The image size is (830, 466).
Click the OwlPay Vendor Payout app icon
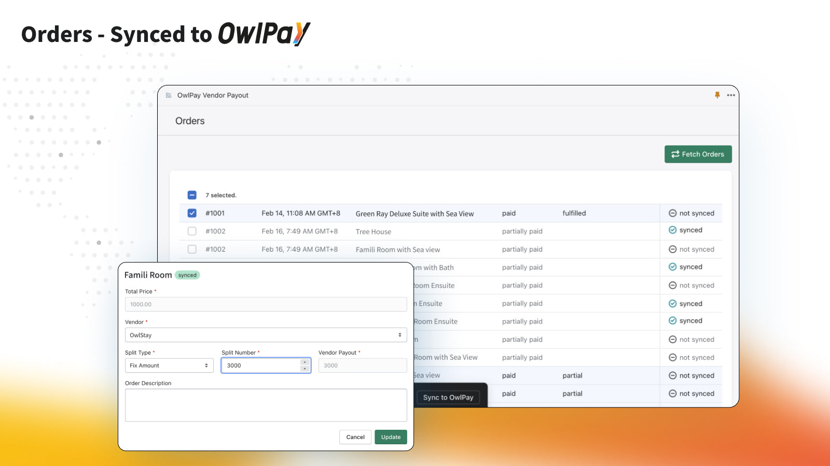(168, 95)
